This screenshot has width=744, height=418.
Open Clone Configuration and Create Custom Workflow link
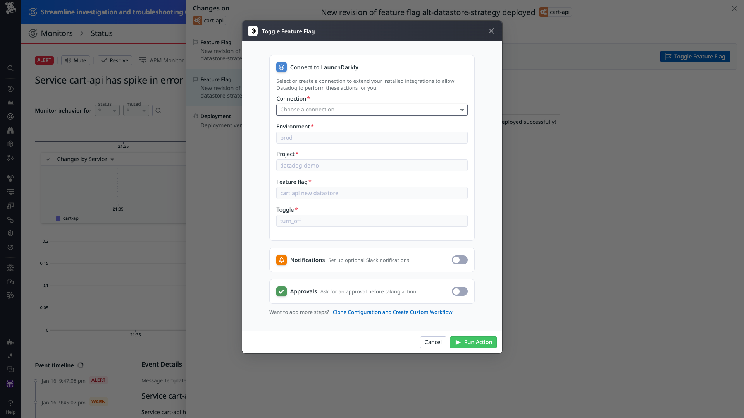click(x=392, y=312)
